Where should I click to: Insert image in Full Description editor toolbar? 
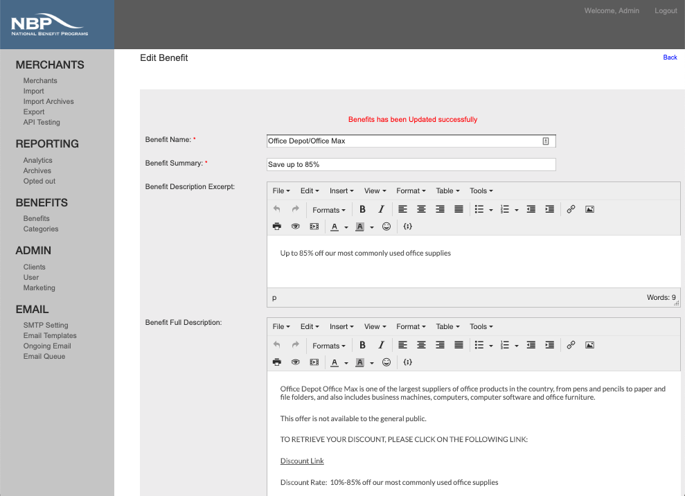[x=589, y=345]
